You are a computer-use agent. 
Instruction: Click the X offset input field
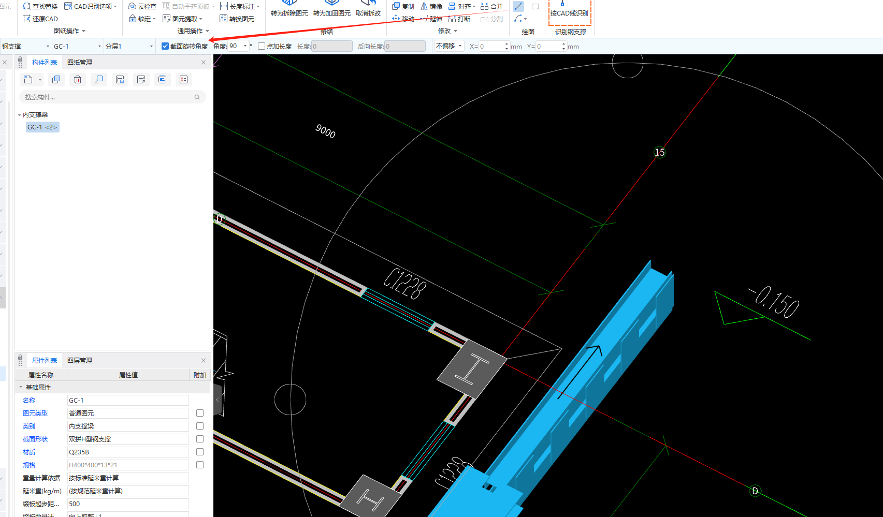point(491,46)
